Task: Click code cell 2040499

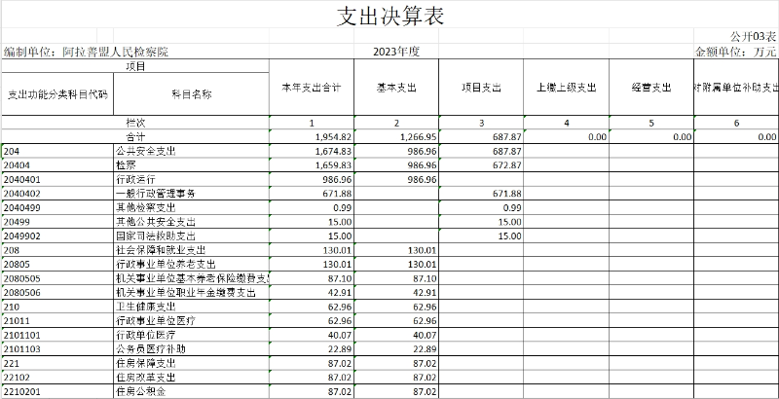Action: (x=57, y=207)
